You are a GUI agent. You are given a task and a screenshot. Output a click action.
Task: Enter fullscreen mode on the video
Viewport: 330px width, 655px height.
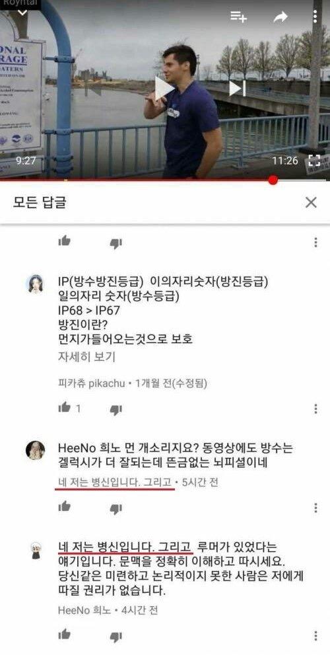(314, 161)
